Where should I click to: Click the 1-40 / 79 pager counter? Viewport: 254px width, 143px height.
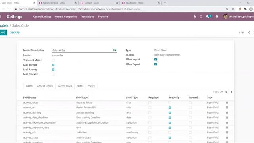click(218, 92)
